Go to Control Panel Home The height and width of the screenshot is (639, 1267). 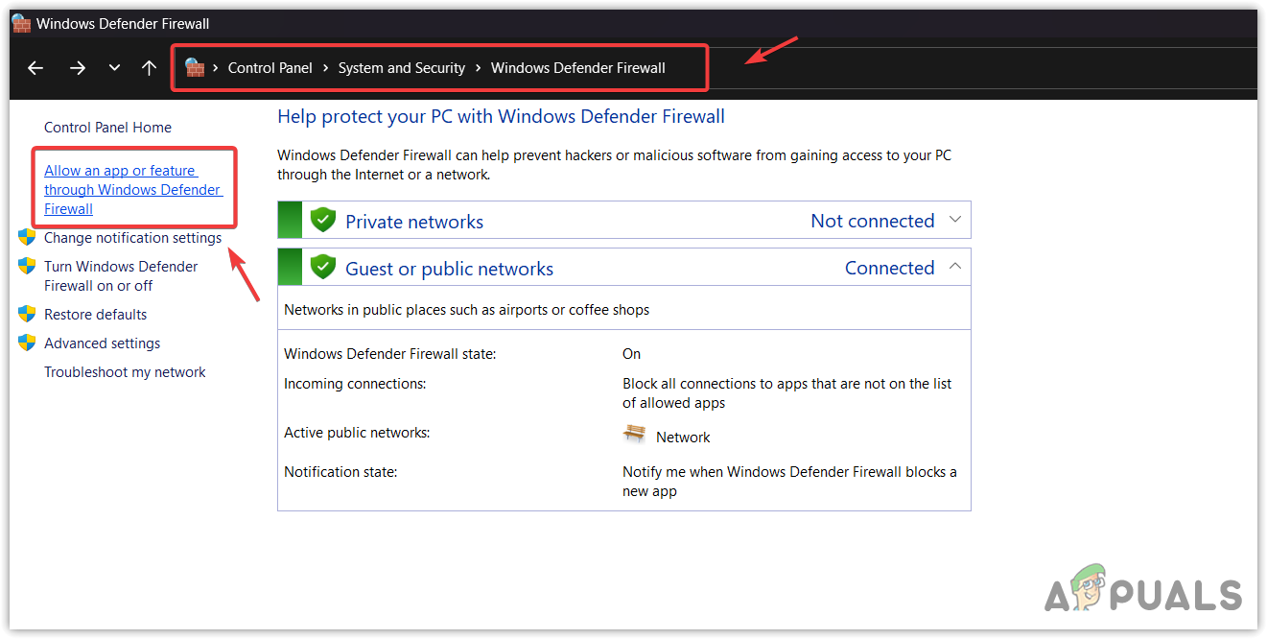tap(107, 128)
